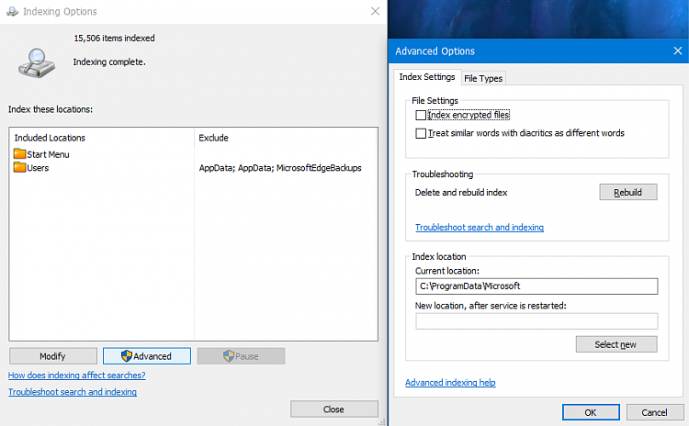The height and width of the screenshot is (426, 689).
Task: Click the Current location text field
Action: click(x=537, y=286)
